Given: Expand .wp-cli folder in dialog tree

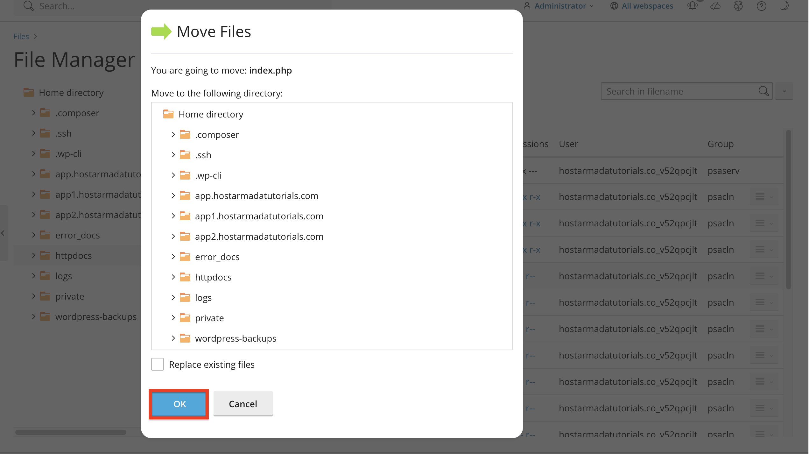Looking at the screenshot, I should [x=173, y=175].
